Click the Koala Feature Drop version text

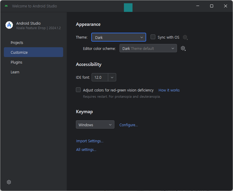39,28
